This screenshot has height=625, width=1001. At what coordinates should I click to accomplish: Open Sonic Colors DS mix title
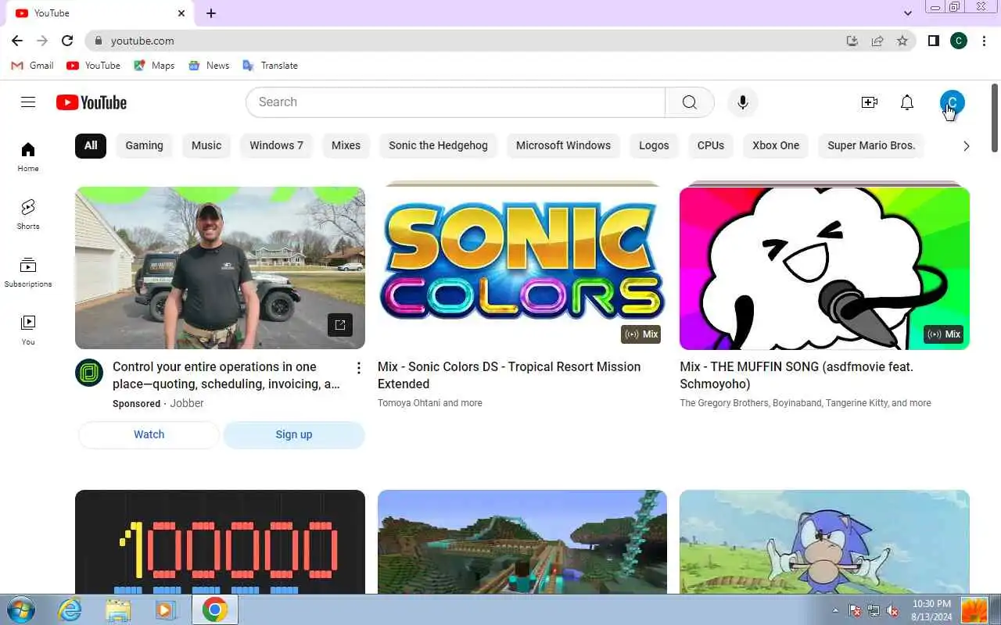pyautogui.click(x=509, y=375)
